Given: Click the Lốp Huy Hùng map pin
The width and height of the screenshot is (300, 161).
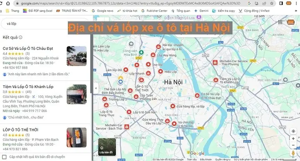Looking at the screenshot, I should [153, 55].
